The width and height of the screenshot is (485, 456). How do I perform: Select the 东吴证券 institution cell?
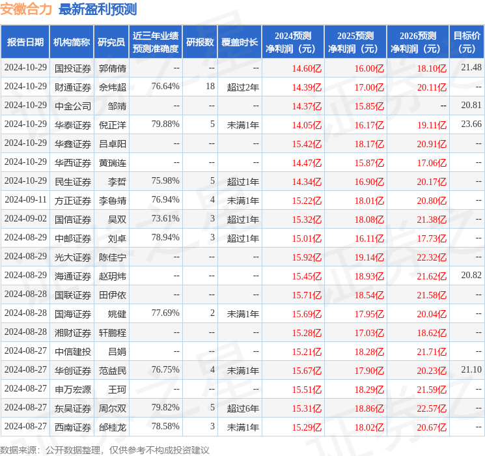tap(73, 408)
